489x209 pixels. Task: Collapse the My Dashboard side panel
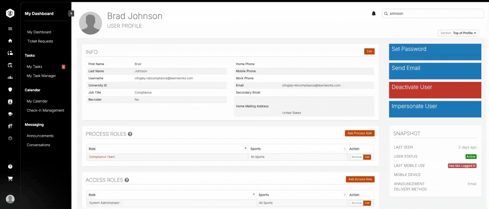click(x=71, y=13)
